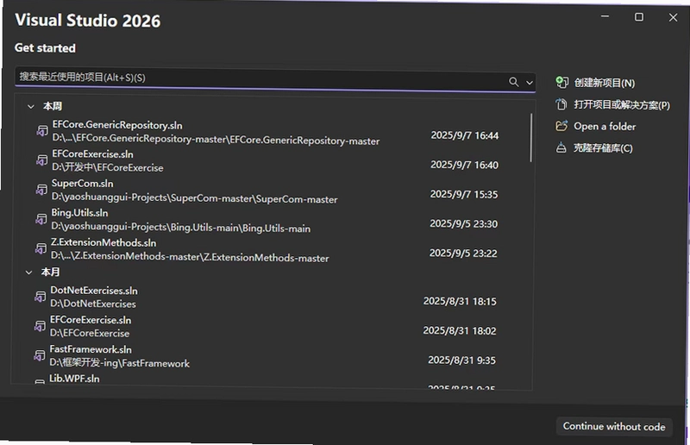The width and height of the screenshot is (690, 445).
Task: Collapse the 本月 group
Action: tap(29, 273)
